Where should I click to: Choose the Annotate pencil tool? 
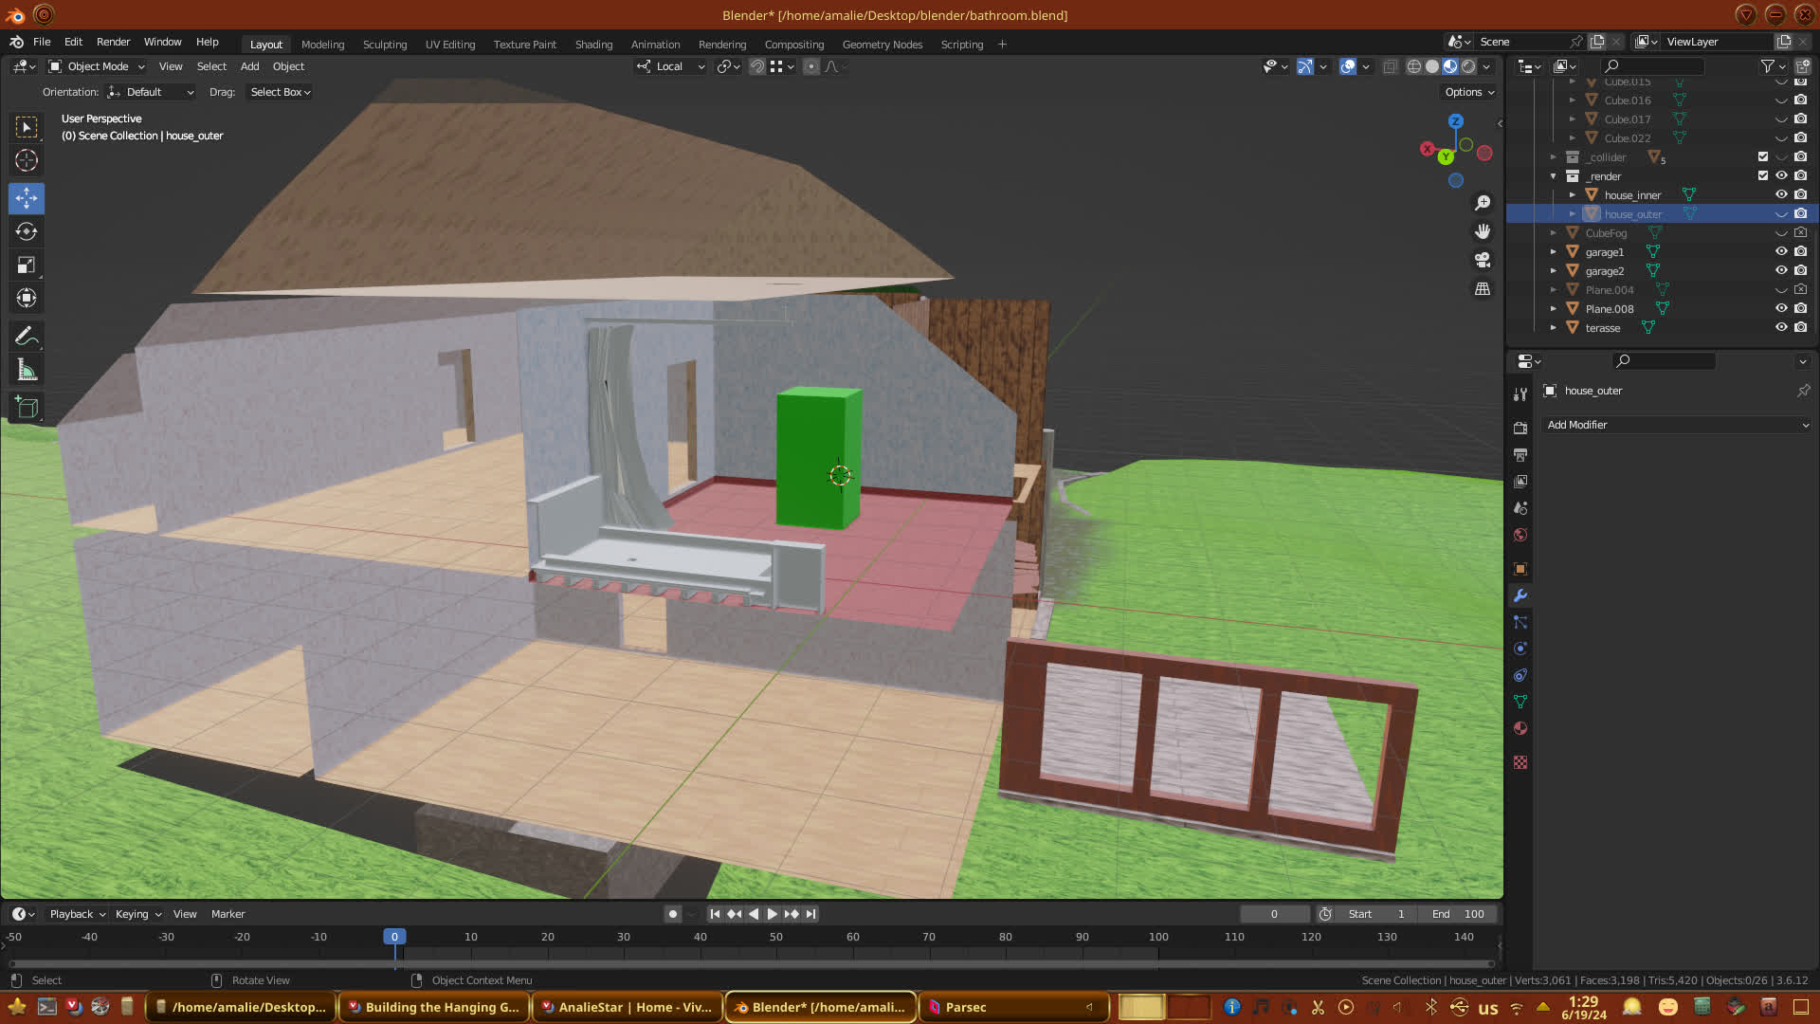coord(27,336)
